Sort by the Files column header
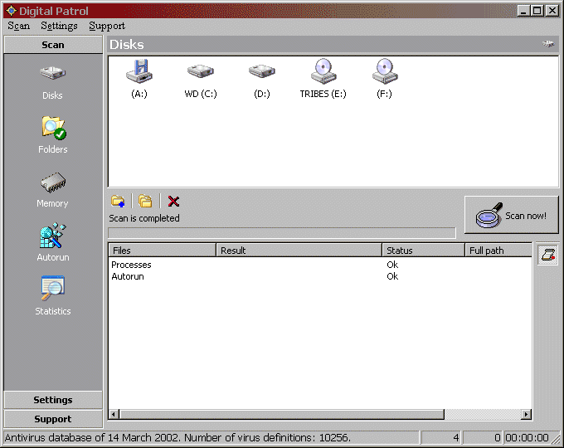This screenshot has width=564, height=448. coord(162,250)
